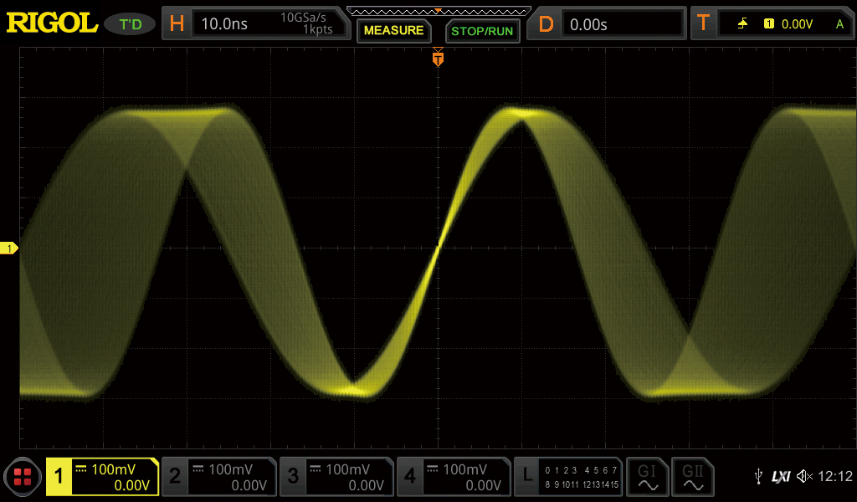Open the logic analyzer L panel
This screenshot has width=857, height=502.
(x=568, y=477)
